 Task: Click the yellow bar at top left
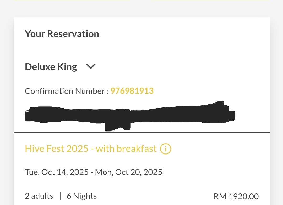coord(72,0)
